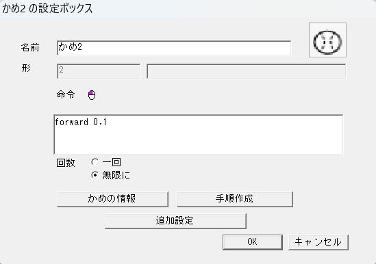376x264 pixels.
Task: Click the 形 number field showing 2
Action: (x=99, y=71)
